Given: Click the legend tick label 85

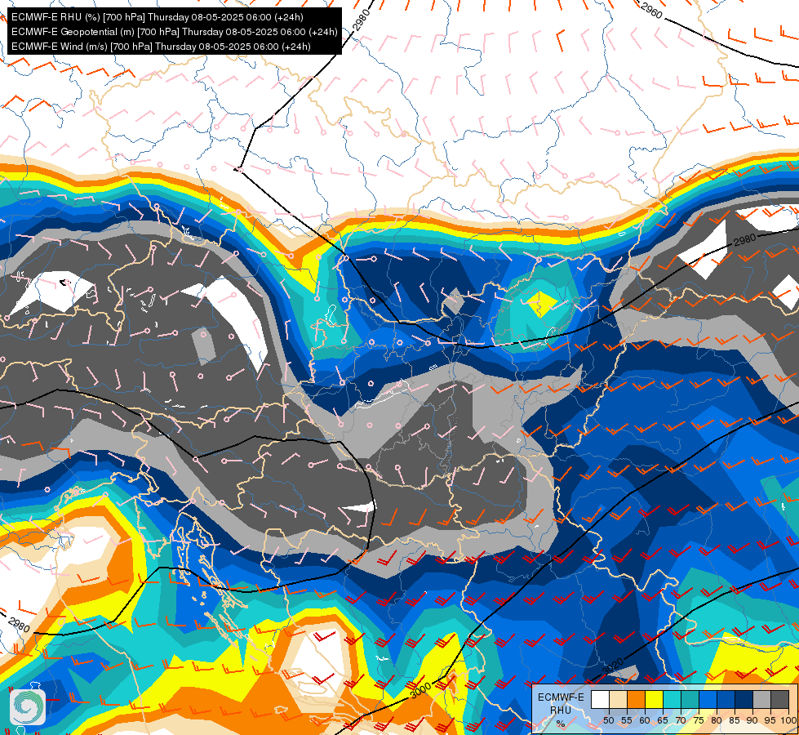Looking at the screenshot, I should click(x=735, y=721).
